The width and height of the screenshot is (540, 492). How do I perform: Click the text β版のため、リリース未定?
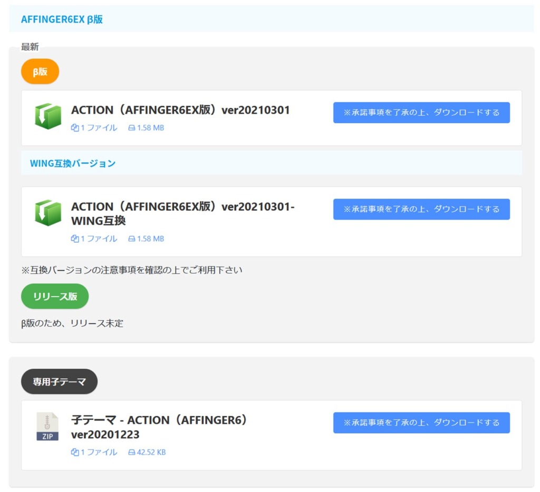click(x=72, y=323)
